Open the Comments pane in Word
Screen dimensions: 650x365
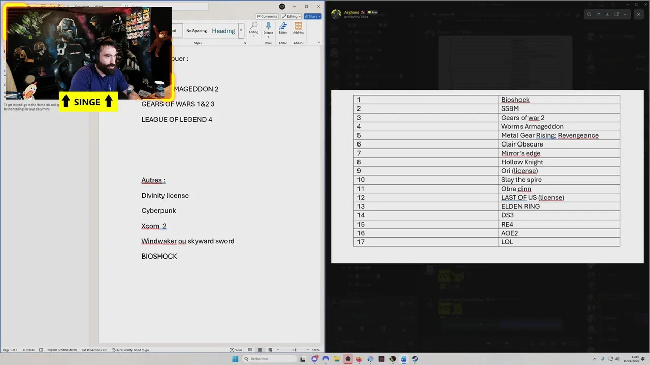click(x=267, y=16)
